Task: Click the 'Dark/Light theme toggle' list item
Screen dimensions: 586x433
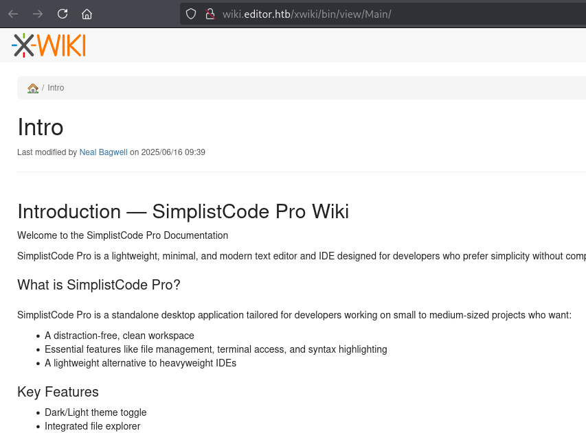Action: point(95,412)
